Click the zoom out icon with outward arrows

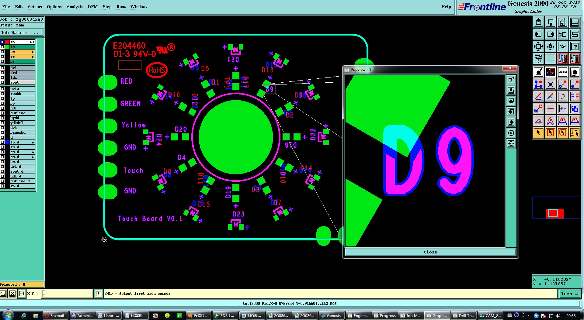click(x=551, y=46)
